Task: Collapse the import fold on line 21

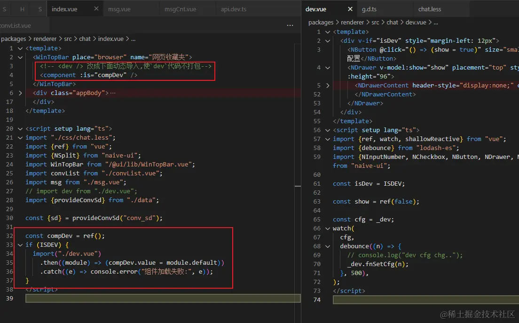Action: (x=20, y=138)
